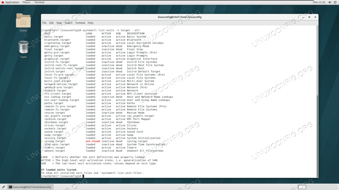Viewport: 339px width, 190px height.
Task: Open the Edit menu in terminal window
Action: (51, 23)
